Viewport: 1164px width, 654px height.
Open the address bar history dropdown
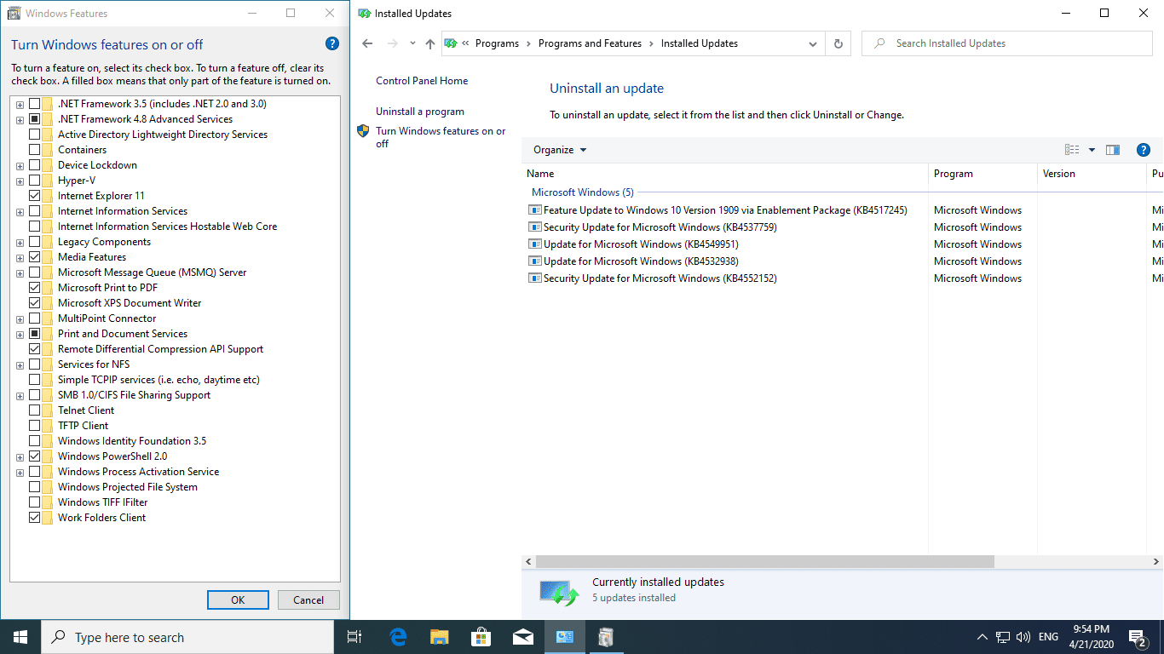pyautogui.click(x=813, y=43)
